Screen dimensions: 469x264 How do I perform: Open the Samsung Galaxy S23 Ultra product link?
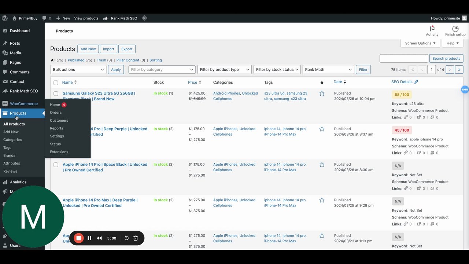[99, 96]
